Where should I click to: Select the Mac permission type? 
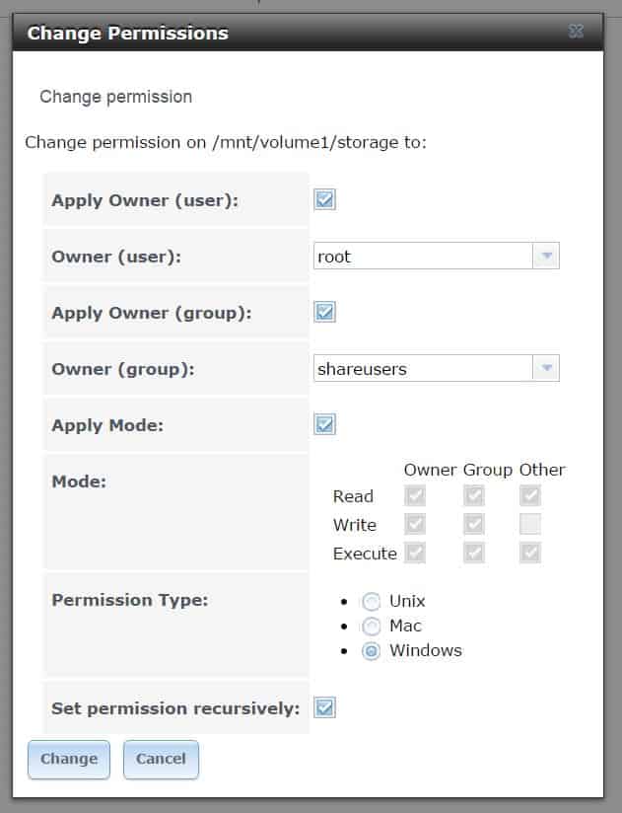372,627
